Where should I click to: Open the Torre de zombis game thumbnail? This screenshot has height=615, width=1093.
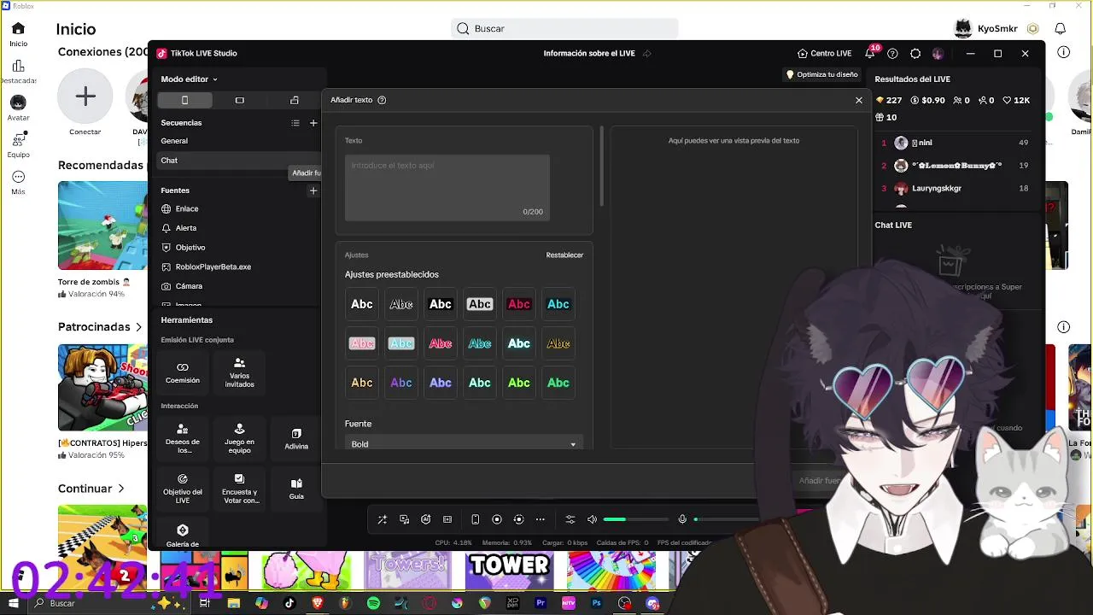[102, 225]
